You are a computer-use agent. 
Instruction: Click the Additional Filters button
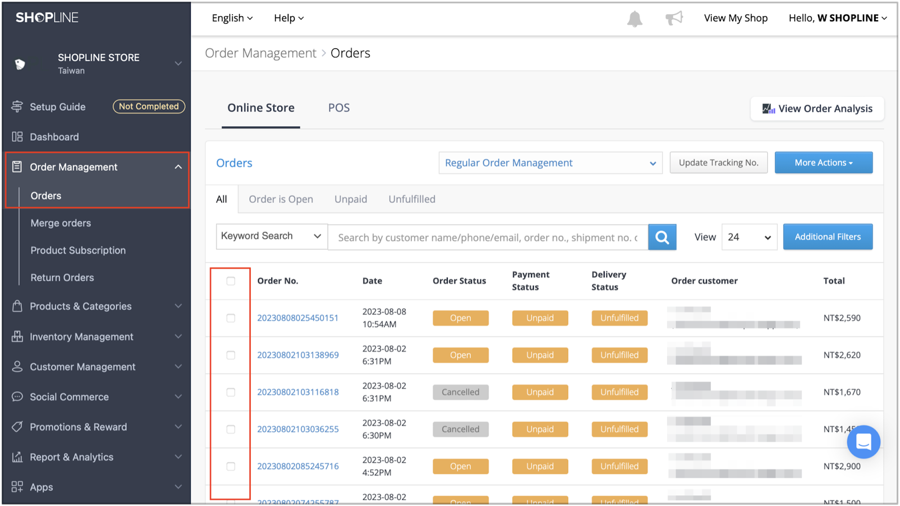[x=827, y=237]
